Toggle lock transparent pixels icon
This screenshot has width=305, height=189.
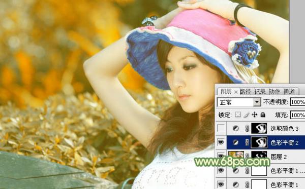[x=237, y=115]
